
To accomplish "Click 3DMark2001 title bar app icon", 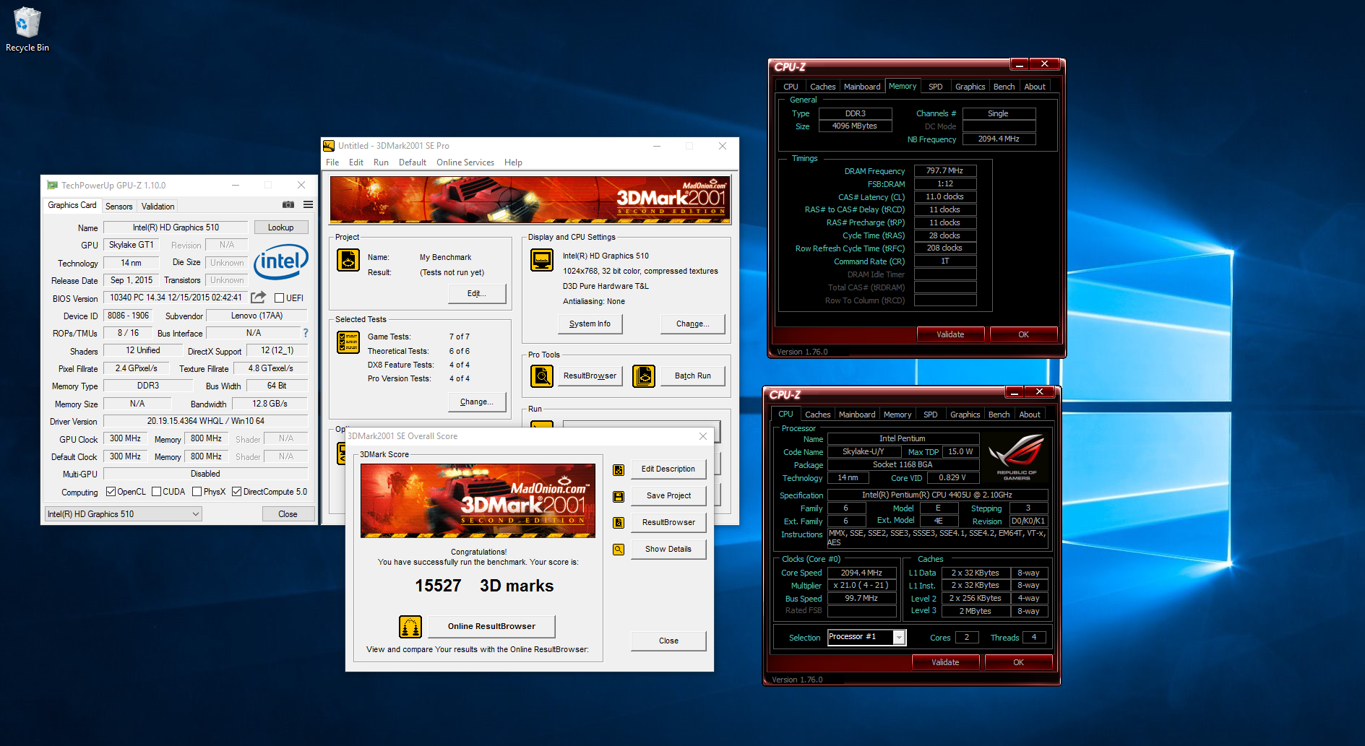I will (329, 146).
